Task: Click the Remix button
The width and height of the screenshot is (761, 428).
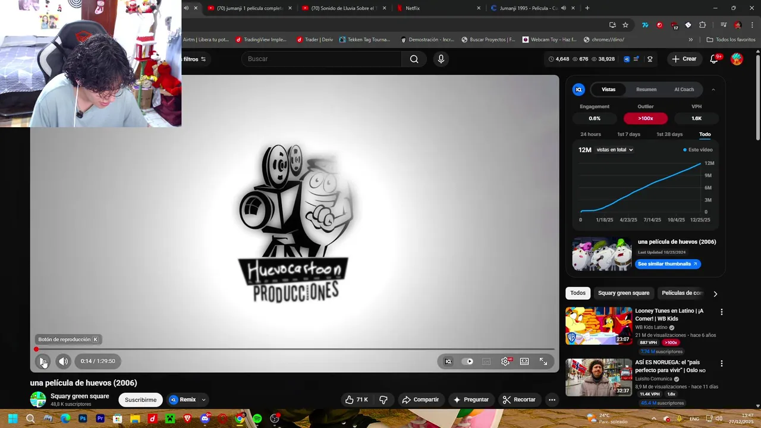Action: click(x=183, y=400)
